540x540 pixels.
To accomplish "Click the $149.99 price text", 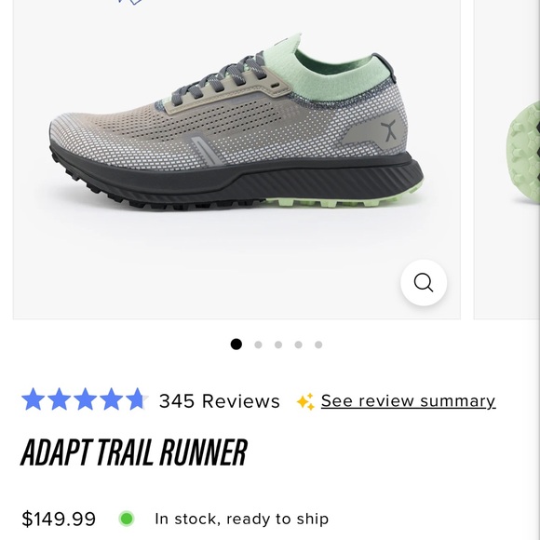I will [59, 519].
